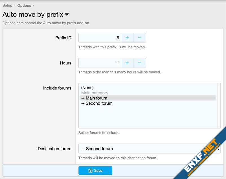Increase the Prefix ID value with plus
The image size is (226, 179).
click(x=127, y=38)
